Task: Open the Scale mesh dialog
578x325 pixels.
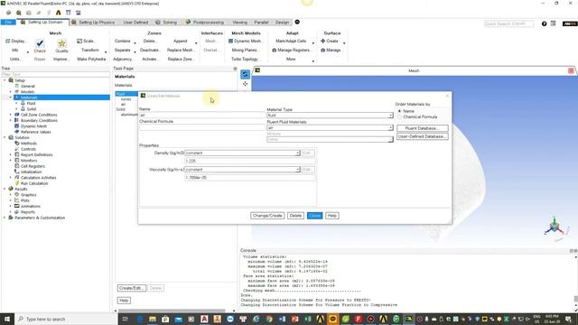Action: tap(86, 41)
